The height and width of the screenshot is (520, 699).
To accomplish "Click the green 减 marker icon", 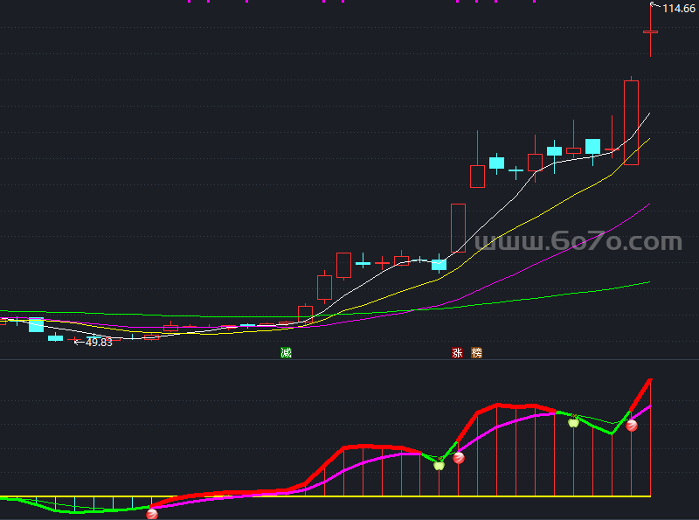I will pos(286,353).
